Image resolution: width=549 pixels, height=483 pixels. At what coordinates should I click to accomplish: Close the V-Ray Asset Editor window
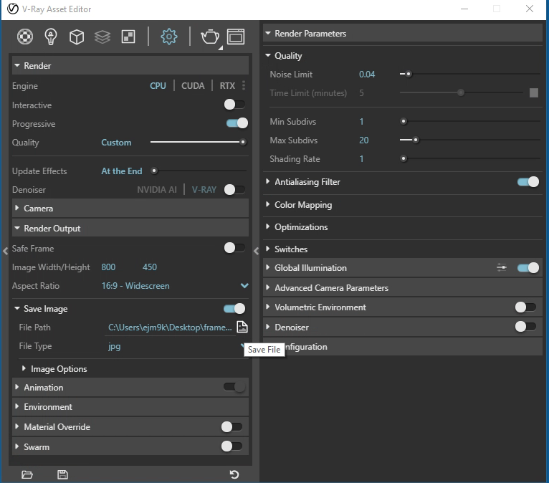pos(530,9)
